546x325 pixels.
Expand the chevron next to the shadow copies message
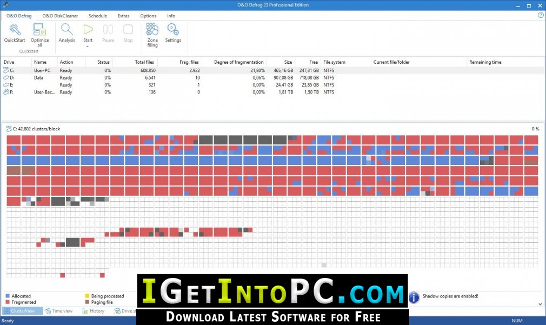pos(540,304)
